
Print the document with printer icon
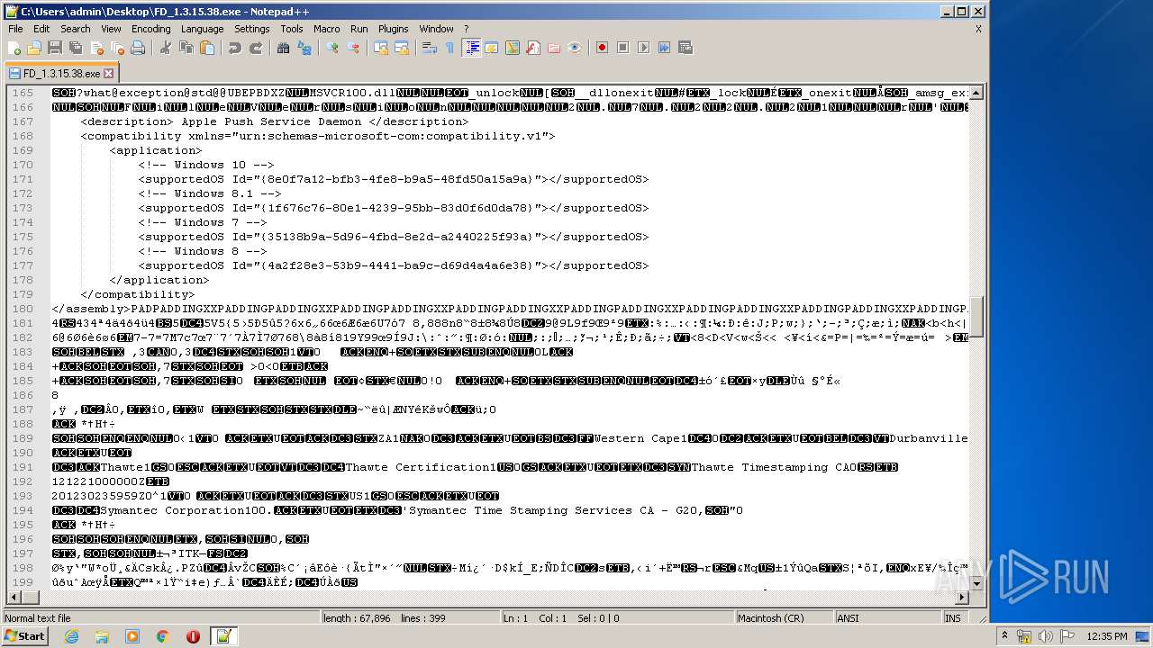(x=138, y=48)
